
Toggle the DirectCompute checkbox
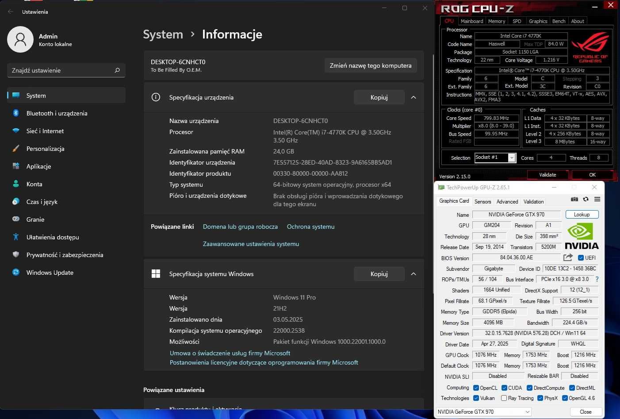coord(529,388)
